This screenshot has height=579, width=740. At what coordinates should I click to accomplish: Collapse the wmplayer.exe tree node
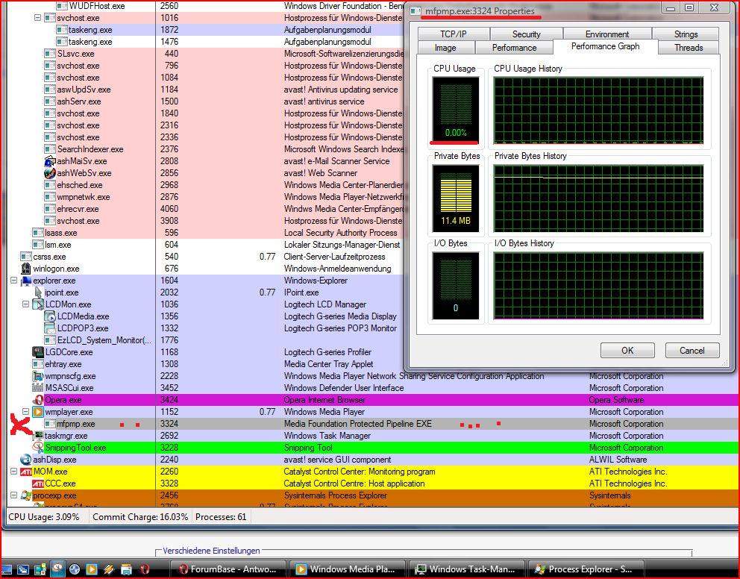pyautogui.click(x=26, y=412)
